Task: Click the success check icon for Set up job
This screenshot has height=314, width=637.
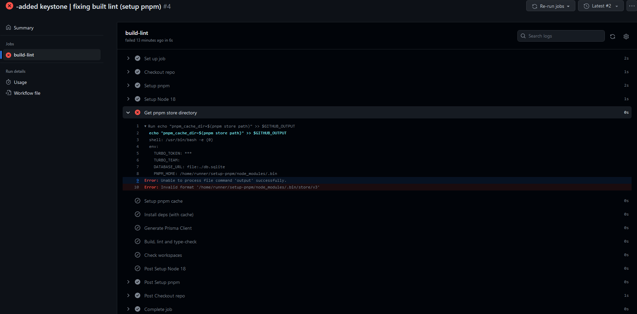Action: pos(138,58)
